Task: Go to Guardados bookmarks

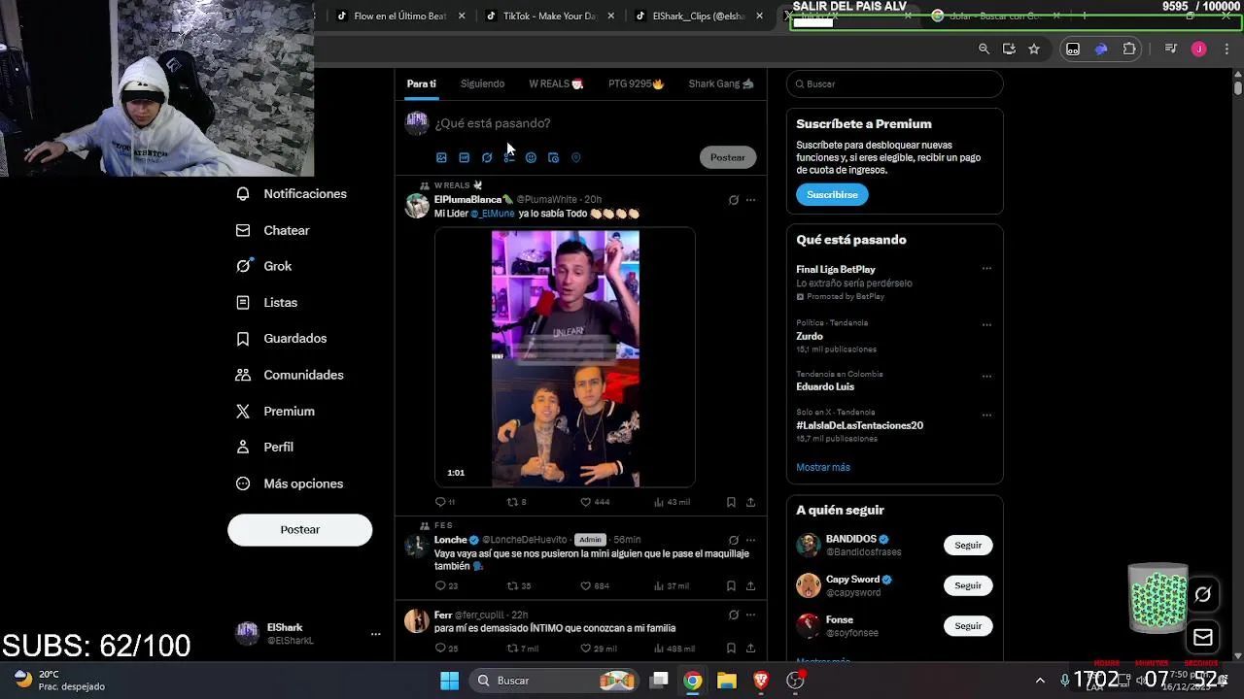Action: click(282, 338)
